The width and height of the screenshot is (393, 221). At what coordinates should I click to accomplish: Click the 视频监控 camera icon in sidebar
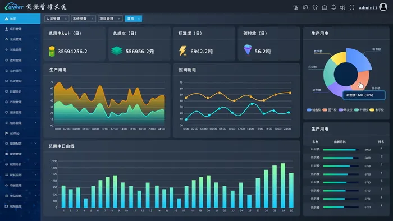7,206
